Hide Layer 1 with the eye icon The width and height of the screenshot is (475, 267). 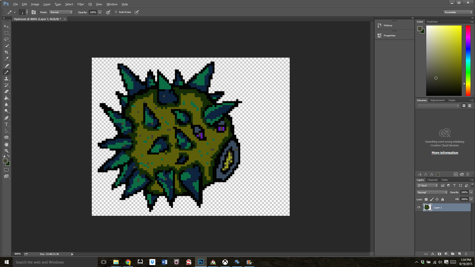point(419,207)
